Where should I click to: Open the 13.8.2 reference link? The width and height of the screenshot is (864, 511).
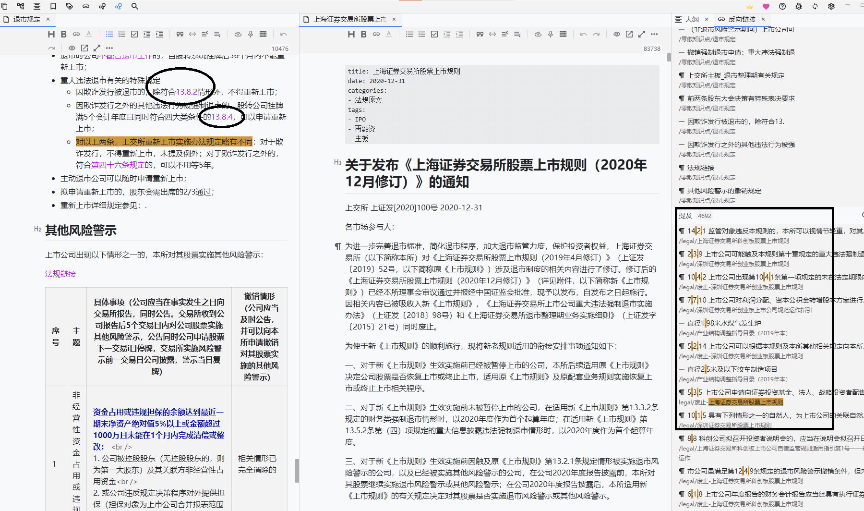(187, 92)
